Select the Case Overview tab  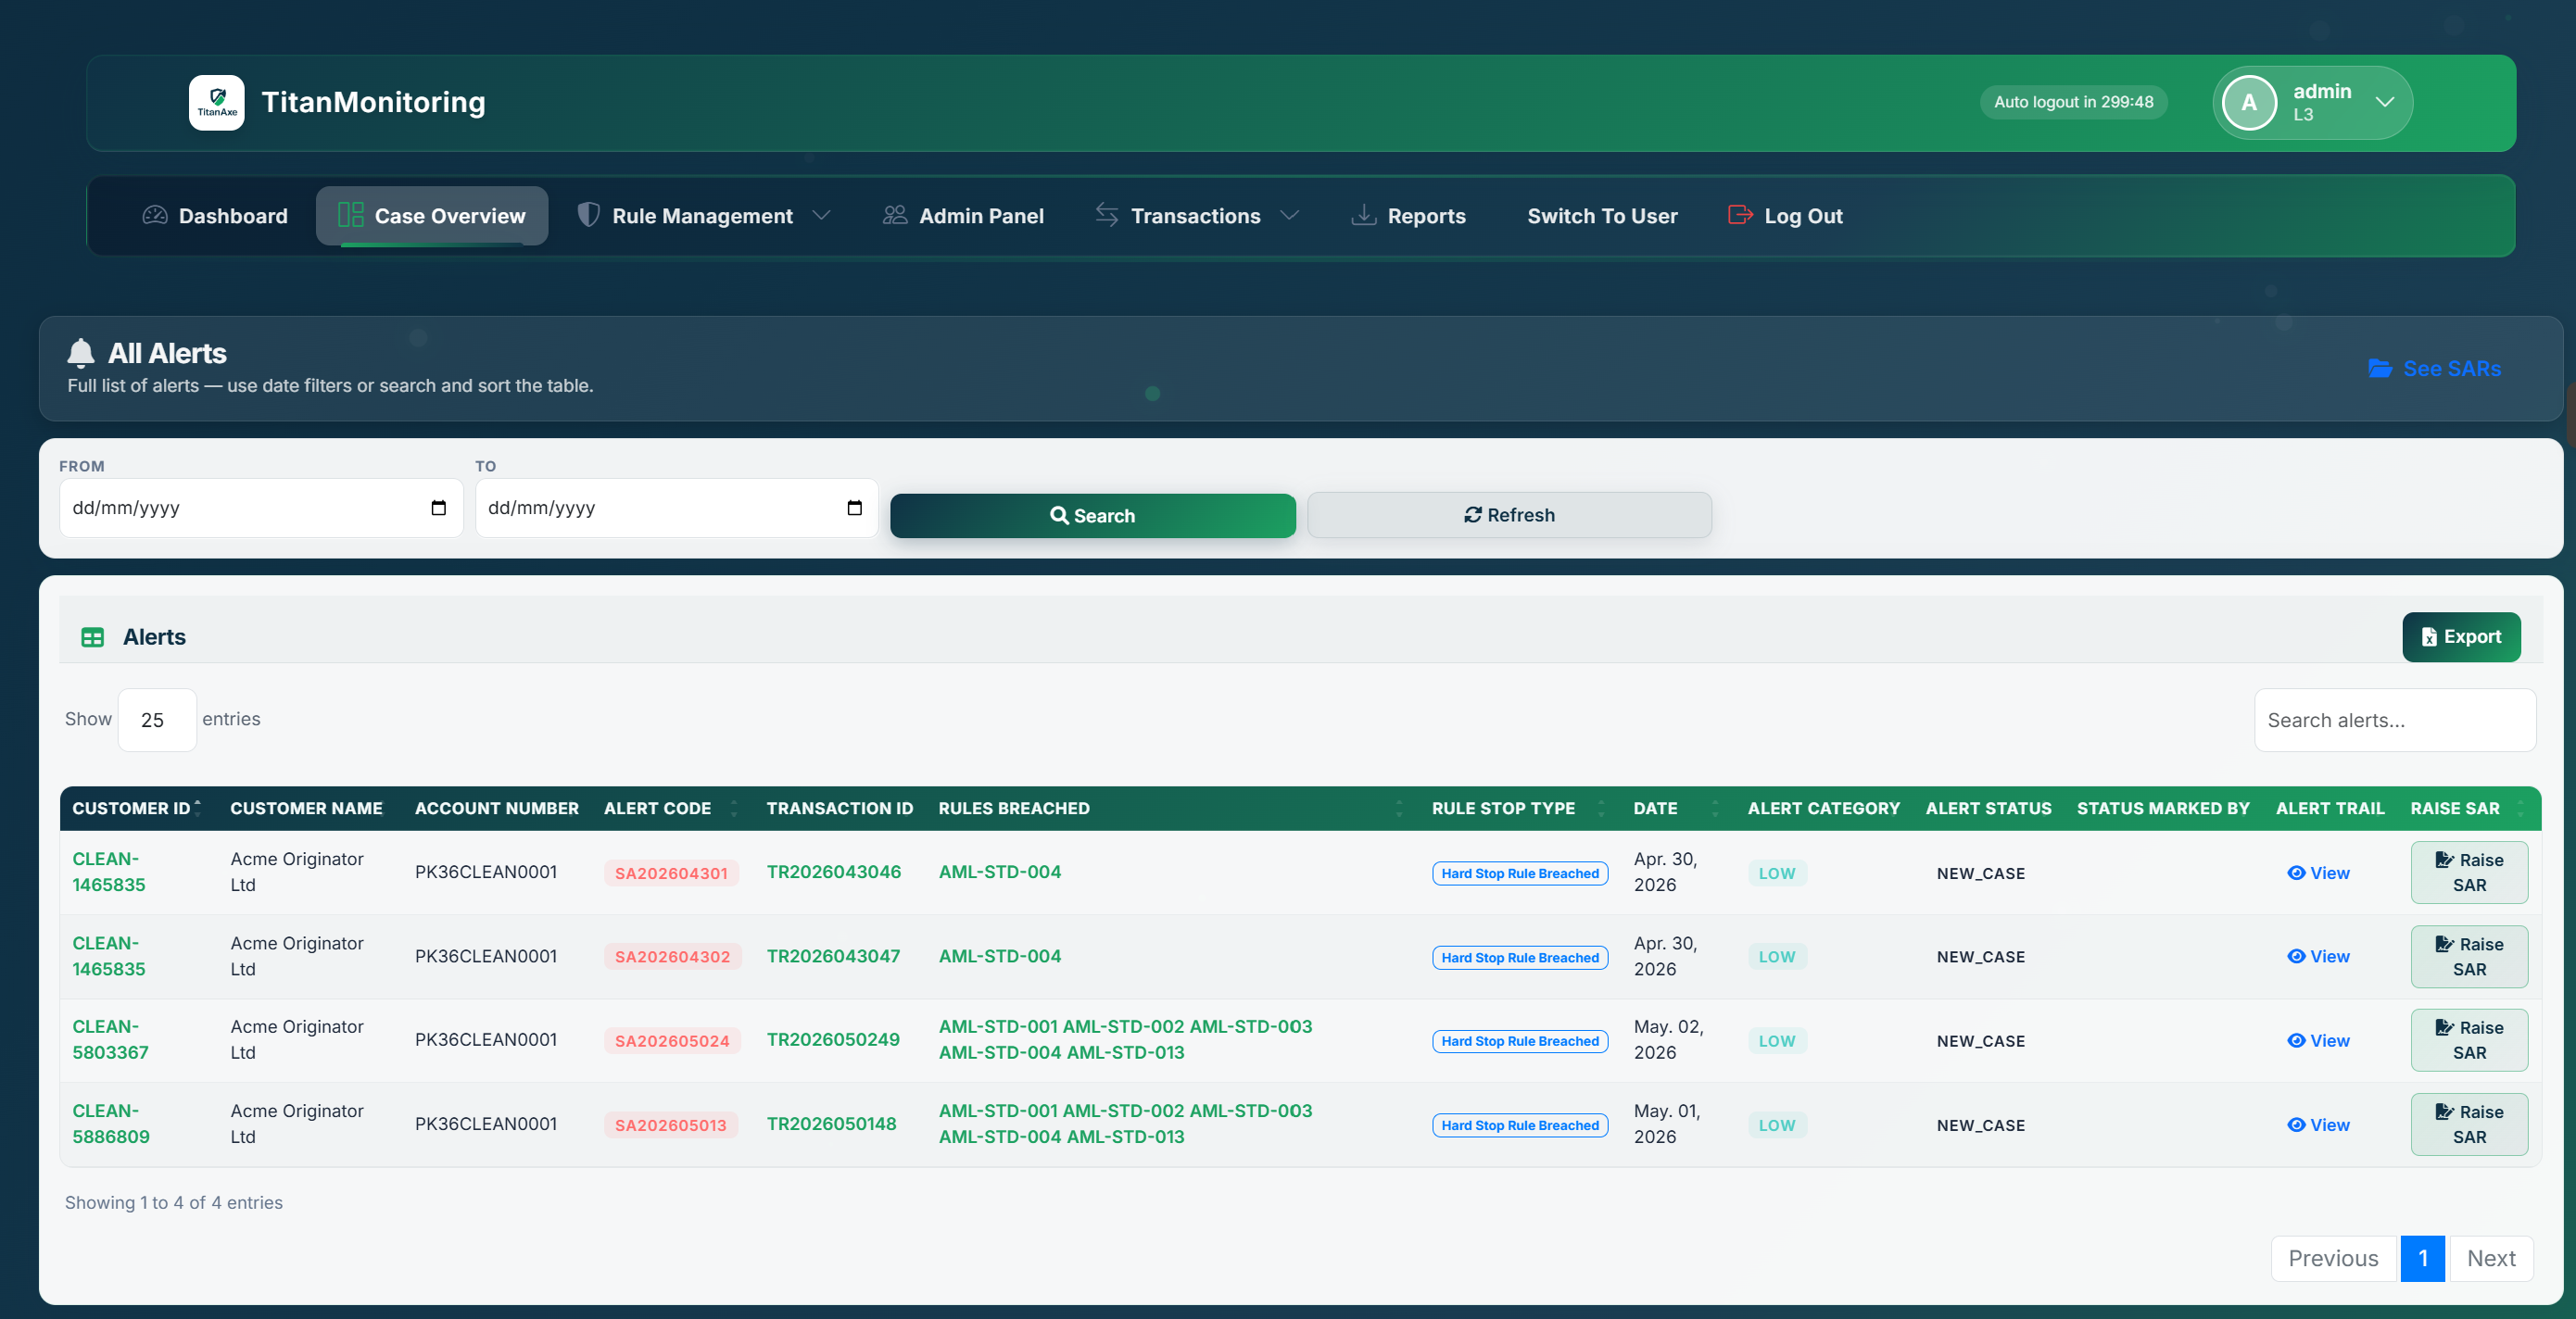432,216
